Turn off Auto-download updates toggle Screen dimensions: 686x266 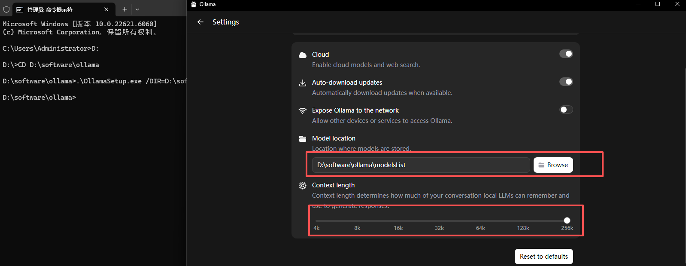[566, 82]
